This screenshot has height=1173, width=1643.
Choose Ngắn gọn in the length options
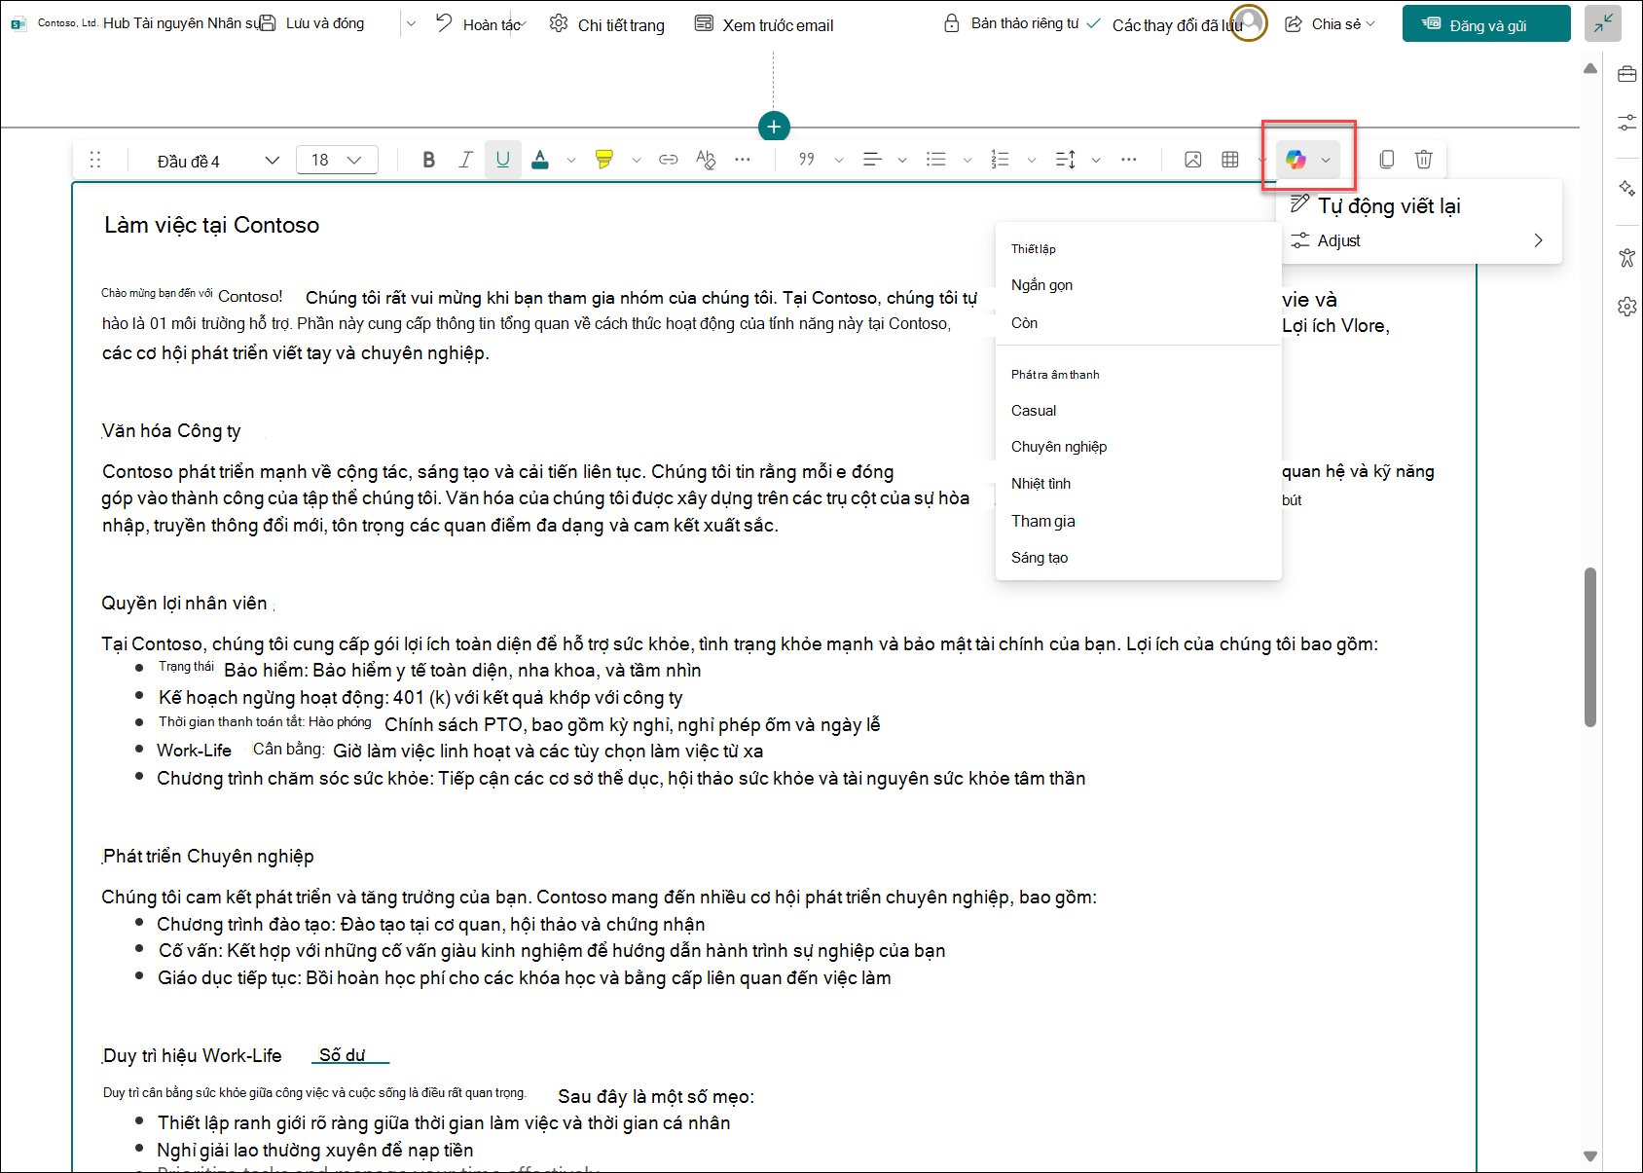click(x=1138, y=285)
